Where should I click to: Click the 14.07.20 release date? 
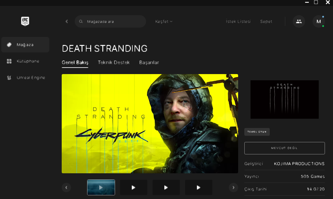click(x=316, y=189)
